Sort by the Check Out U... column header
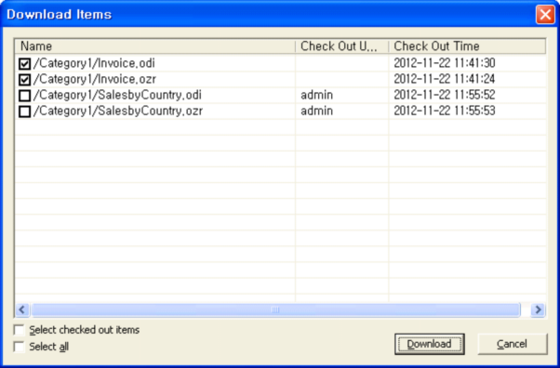This screenshot has width=560, height=368. point(341,46)
